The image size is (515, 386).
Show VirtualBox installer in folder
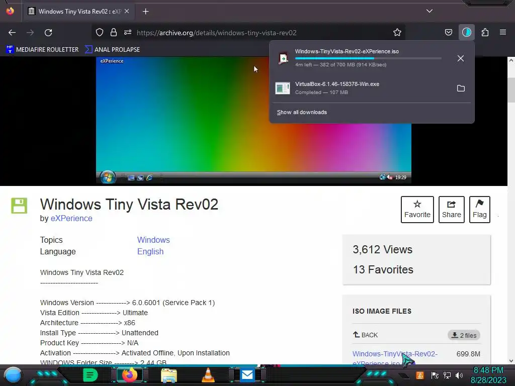(x=461, y=88)
